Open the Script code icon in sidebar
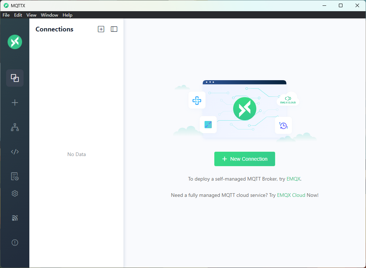Viewport: 366px width, 268px height. click(15, 152)
